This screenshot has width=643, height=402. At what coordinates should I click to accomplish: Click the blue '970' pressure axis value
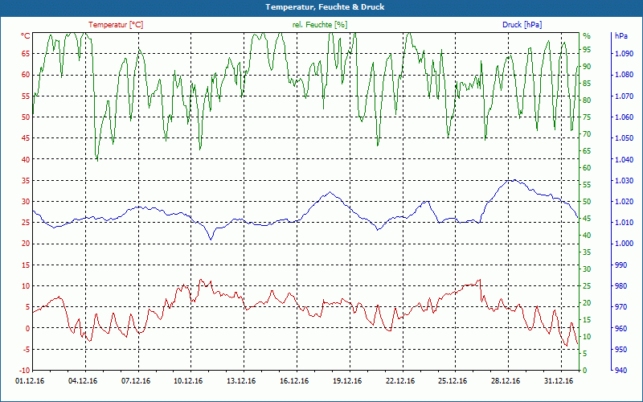pyautogui.click(x=620, y=307)
